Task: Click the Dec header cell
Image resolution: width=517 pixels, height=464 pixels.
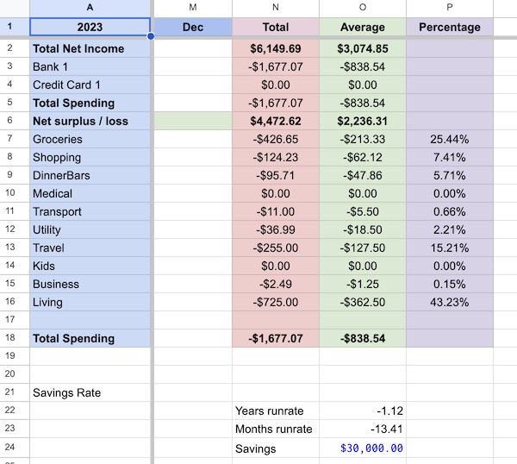Action: 193,27
